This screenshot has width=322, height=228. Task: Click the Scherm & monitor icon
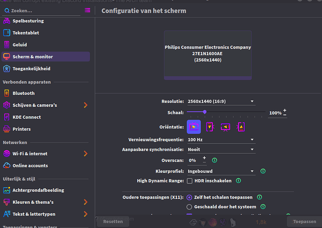[x=7, y=57]
